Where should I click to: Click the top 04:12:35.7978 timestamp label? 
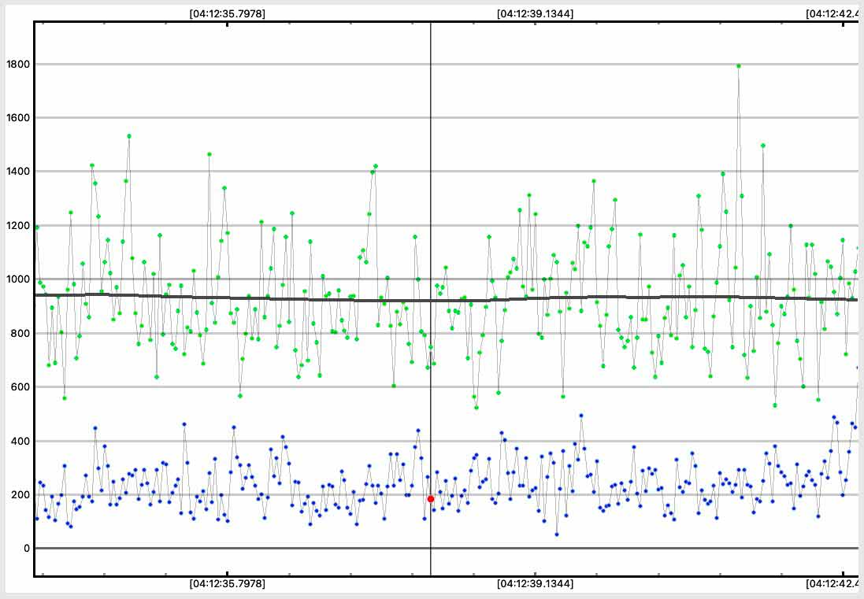pos(228,13)
